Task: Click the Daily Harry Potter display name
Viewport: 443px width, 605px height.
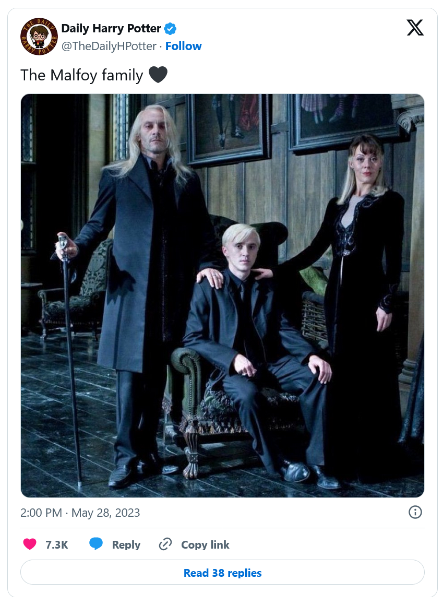Action: pos(111,29)
